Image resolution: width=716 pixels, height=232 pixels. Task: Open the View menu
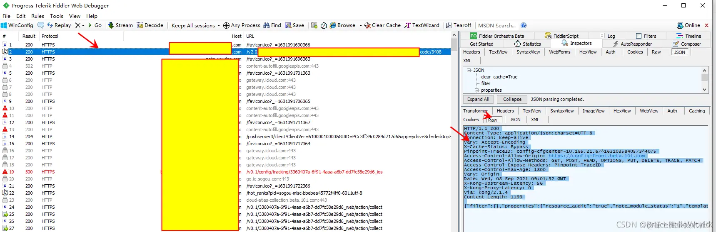click(x=75, y=16)
